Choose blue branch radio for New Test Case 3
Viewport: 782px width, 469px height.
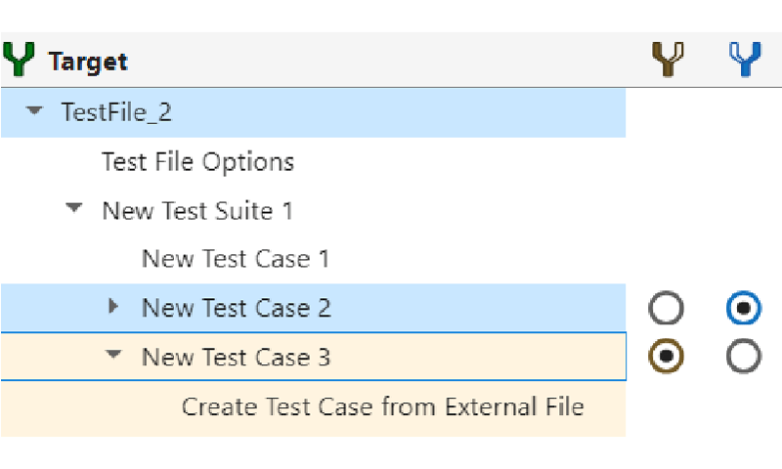coord(744,358)
